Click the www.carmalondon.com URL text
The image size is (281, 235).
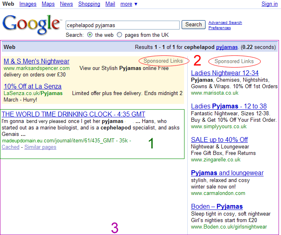tap(218, 193)
